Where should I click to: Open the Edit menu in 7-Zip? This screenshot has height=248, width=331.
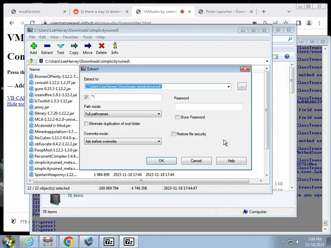43,37
